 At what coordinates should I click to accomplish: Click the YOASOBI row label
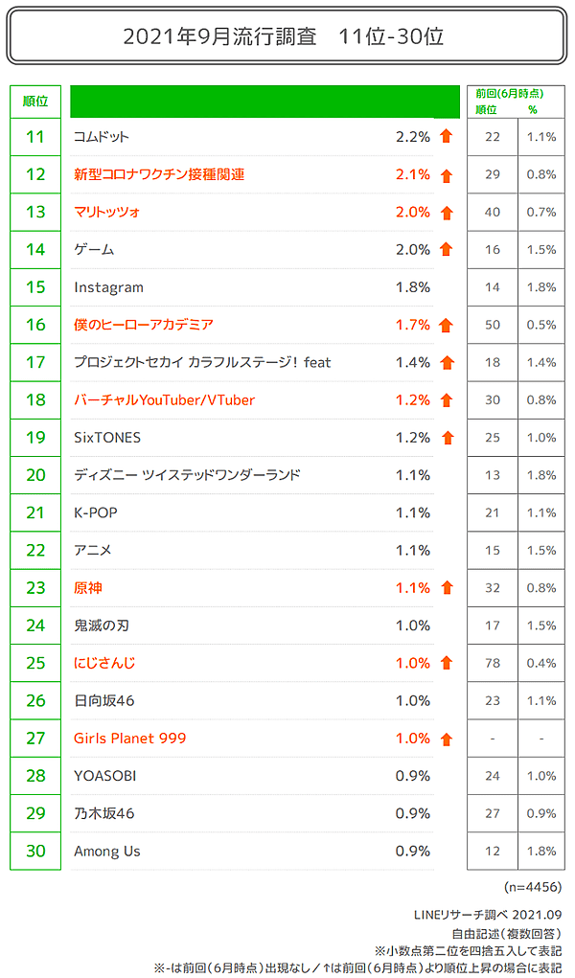(104, 776)
